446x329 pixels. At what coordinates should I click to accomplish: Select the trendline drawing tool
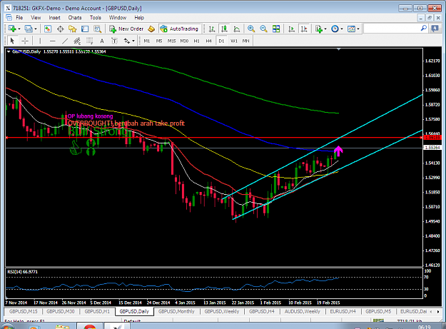[65, 41]
